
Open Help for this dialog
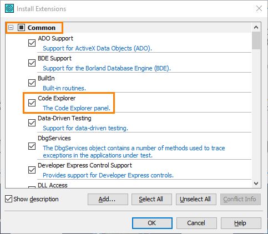click(x=241, y=223)
